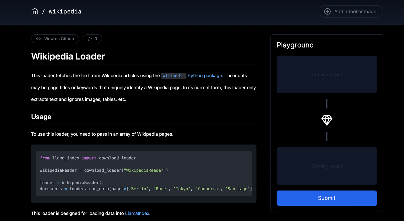This screenshot has width=404, height=221.
Task: Click the Wikipedia Loader heading
Action: (x=68, y=56)
